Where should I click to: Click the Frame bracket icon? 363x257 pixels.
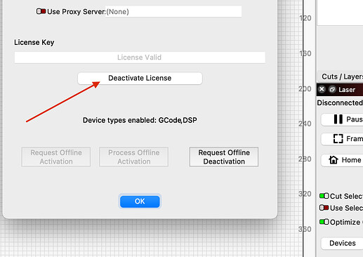coord(338,138)
